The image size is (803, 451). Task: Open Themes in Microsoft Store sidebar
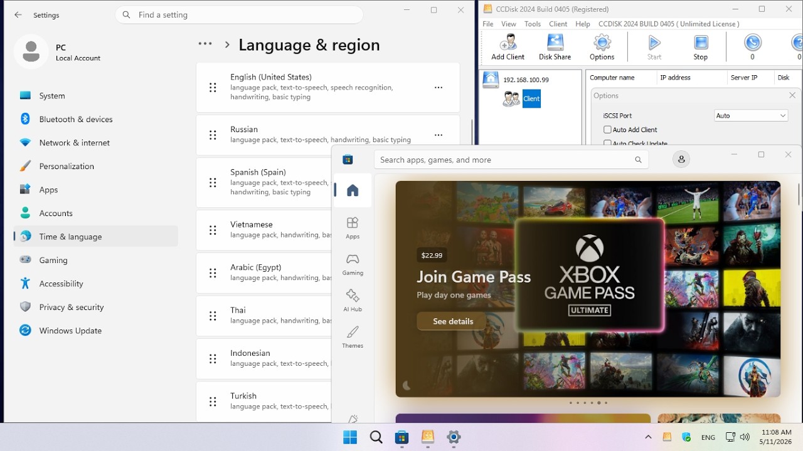(x=353, y=337)
